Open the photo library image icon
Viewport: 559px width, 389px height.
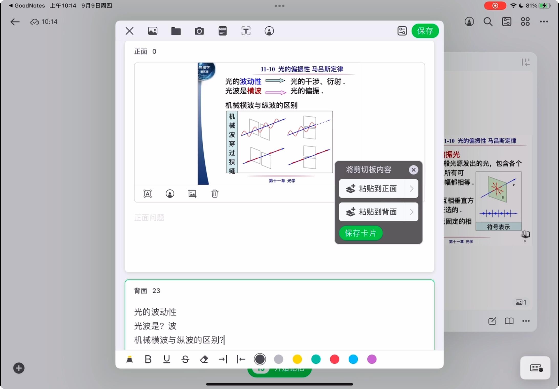point(153,31)
